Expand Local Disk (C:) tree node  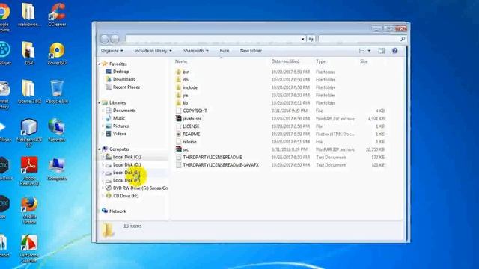(x=103, y=157)
